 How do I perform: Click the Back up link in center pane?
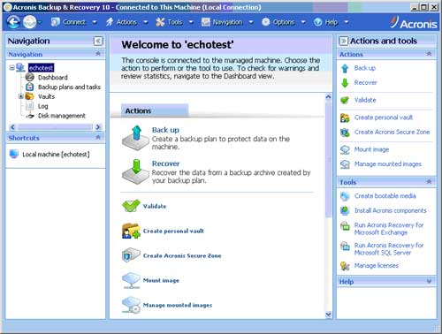tap(165, 130)
